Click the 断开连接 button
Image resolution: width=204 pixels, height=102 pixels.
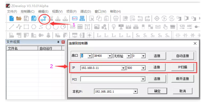[x=183, y=79]
